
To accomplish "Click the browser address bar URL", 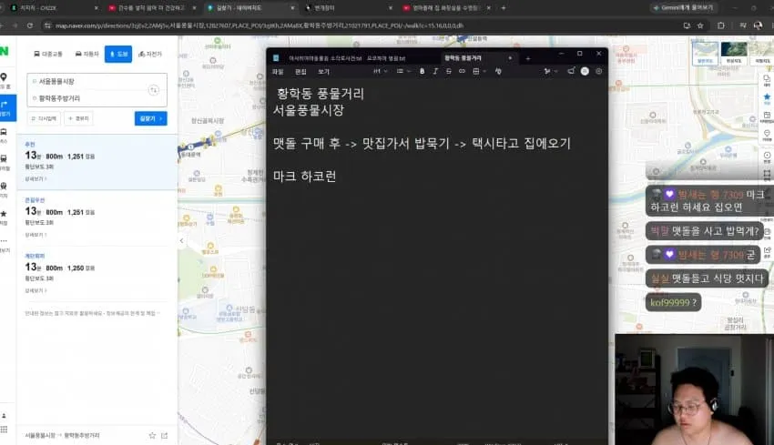I will pos(260,25).
